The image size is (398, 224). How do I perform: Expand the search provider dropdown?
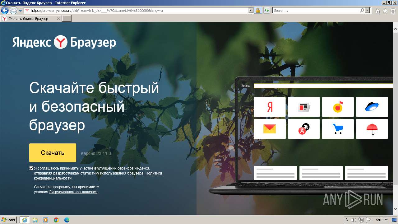click(368, 11)
